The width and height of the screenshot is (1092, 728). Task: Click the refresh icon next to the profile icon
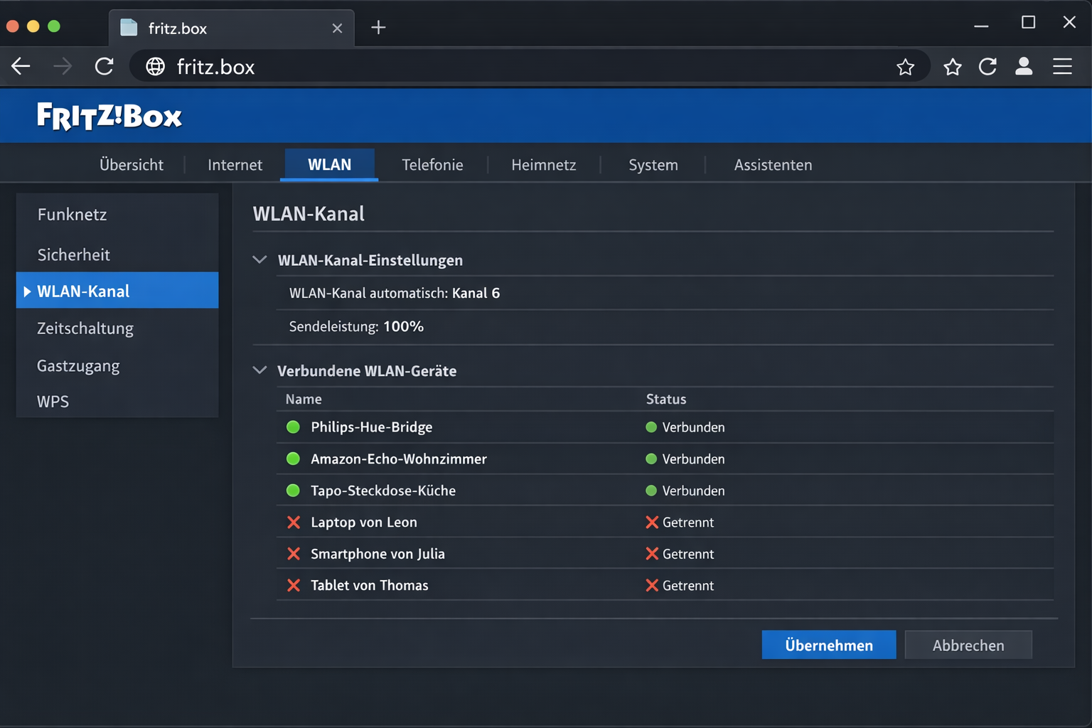coord(987,67)
